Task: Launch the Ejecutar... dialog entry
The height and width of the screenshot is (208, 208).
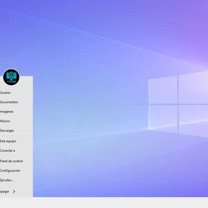Action: (x=7, y=180)
